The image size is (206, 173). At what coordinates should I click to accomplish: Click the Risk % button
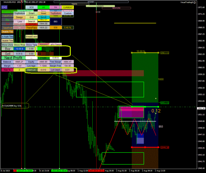tap(8, 70)
